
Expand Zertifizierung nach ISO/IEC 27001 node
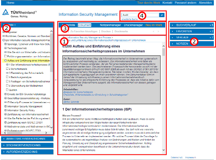click(x=5, y=122)
